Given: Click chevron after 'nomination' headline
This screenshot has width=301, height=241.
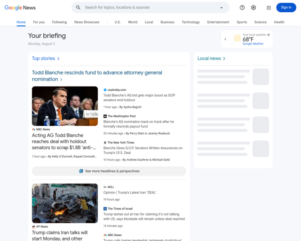Looking at the screenshot, I should coord(61,80).
